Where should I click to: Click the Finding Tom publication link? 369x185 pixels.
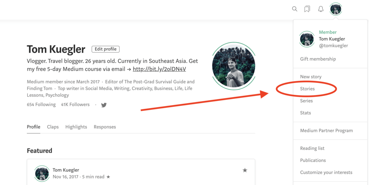point(40,88)
